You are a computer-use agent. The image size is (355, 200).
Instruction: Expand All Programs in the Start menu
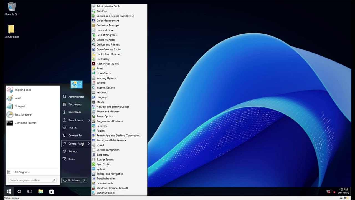pos(33,172)
